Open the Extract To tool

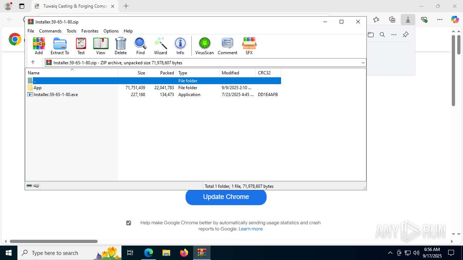pyautogui.click(x=60, y=46)
